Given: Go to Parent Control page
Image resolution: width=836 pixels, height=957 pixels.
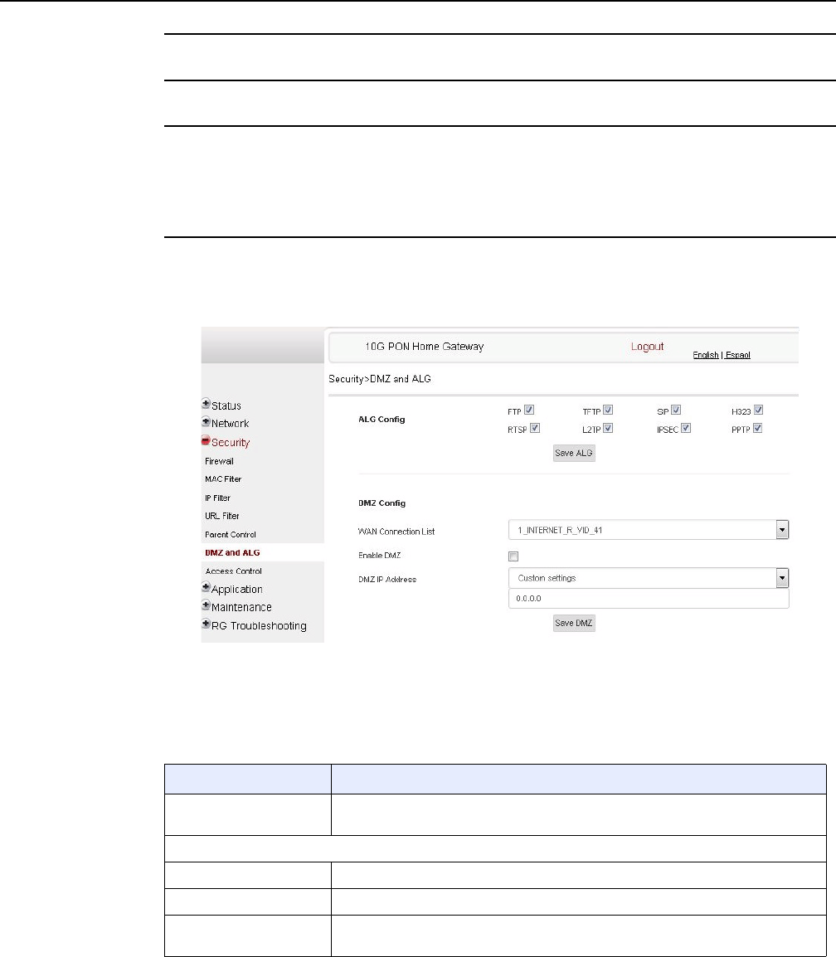Looking at the screenshot, I should tap(230, 535).
